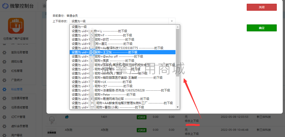Choose option with nickname Peter
This screenshot has height=137, width=285.
click(x=123, y=94)
